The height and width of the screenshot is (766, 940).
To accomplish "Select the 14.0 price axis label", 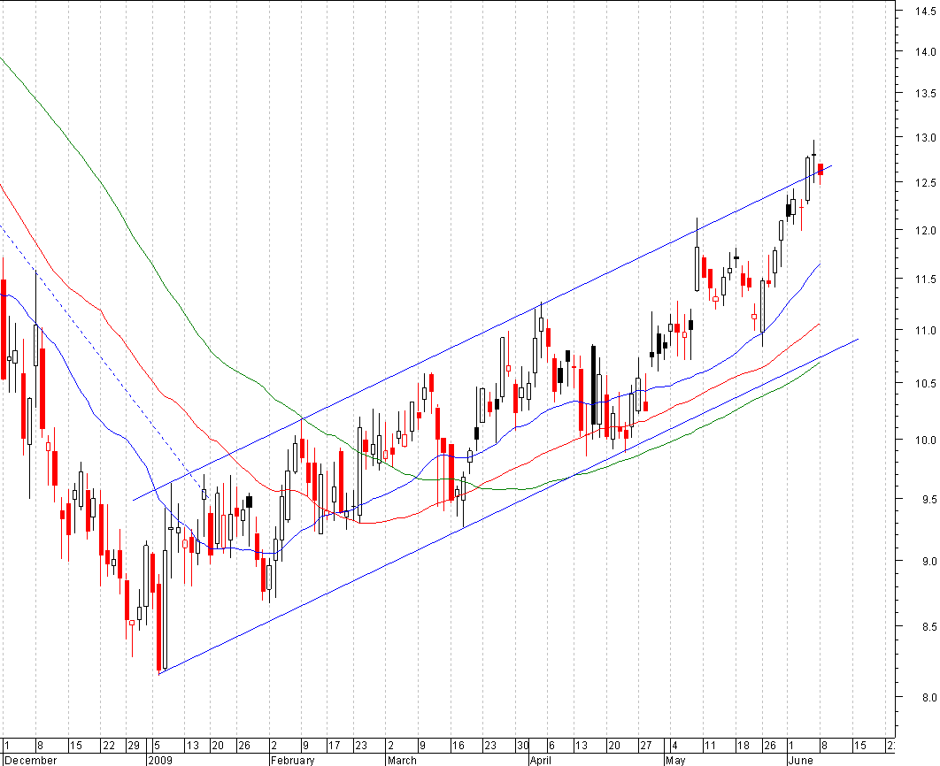I will 925,52.
